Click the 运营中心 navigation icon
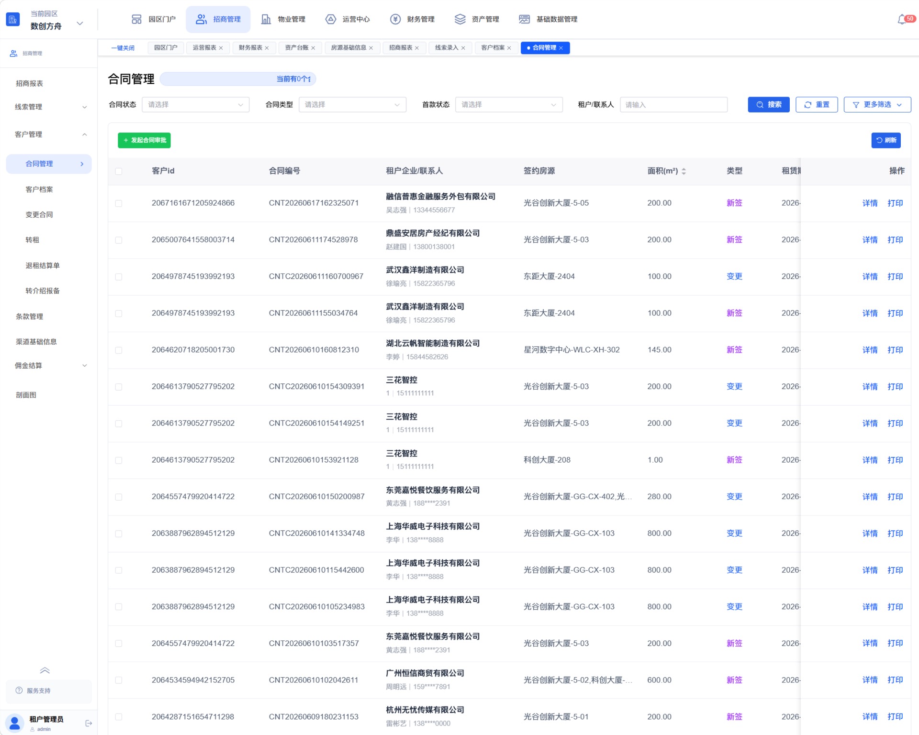Viewport: 919px width, 735px height. 330,19
